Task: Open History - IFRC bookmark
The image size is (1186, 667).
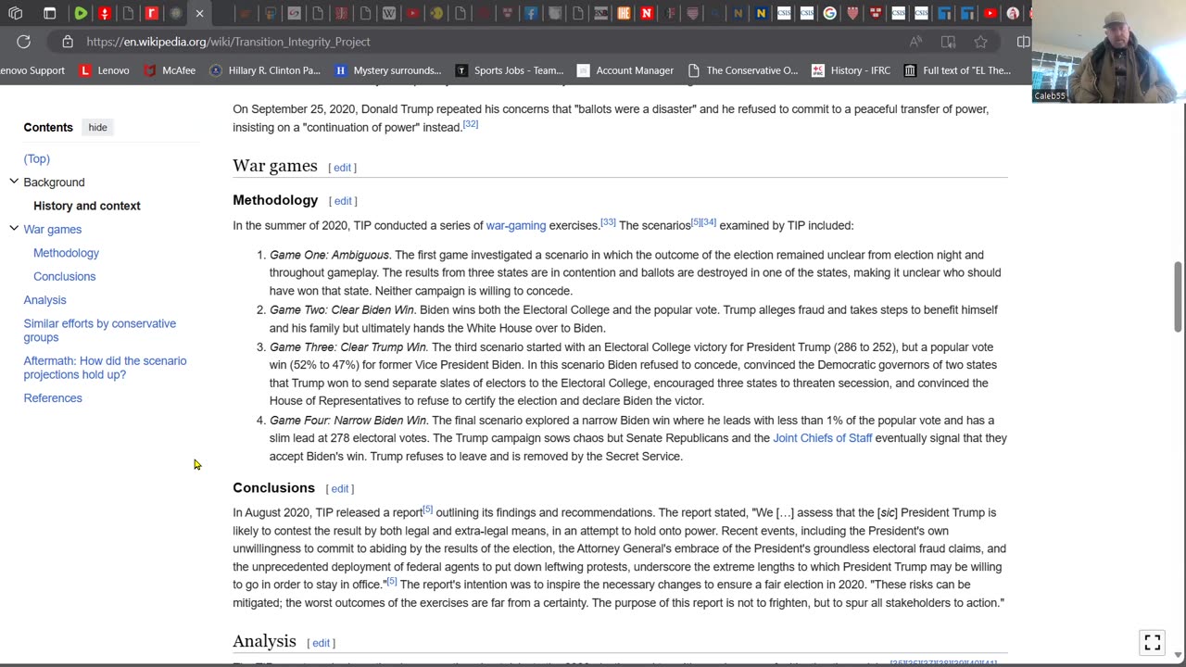Action: pyautogui.click(x=852, y=70)
